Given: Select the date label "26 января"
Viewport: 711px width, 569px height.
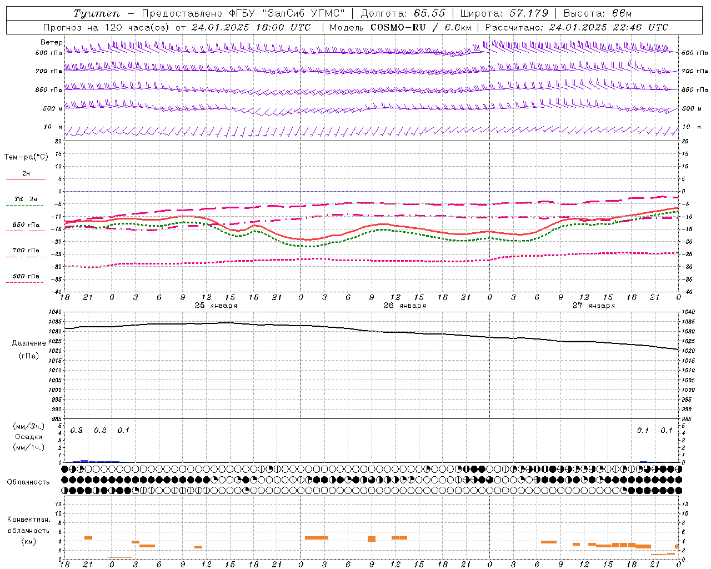Looking at the screenshot, I should [405, 306].
